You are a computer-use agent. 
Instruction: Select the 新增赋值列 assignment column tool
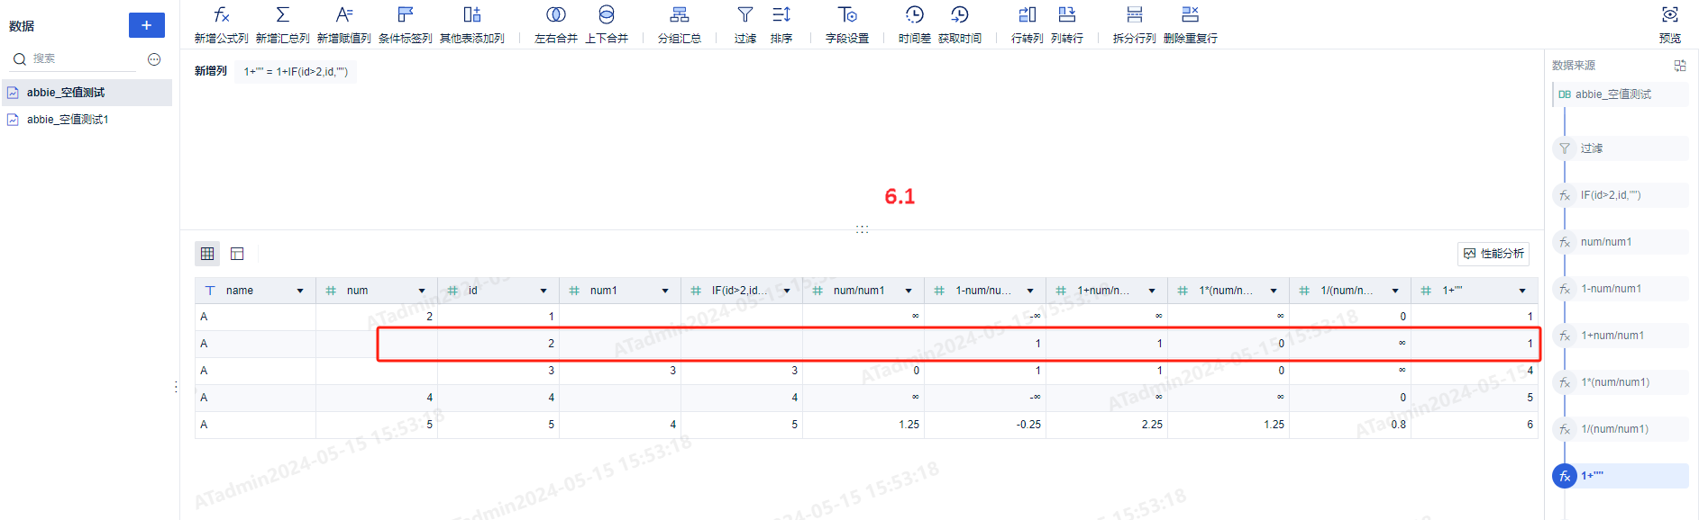pos(343,24)
